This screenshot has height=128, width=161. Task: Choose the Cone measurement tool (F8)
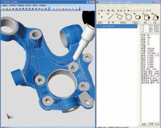155,17
